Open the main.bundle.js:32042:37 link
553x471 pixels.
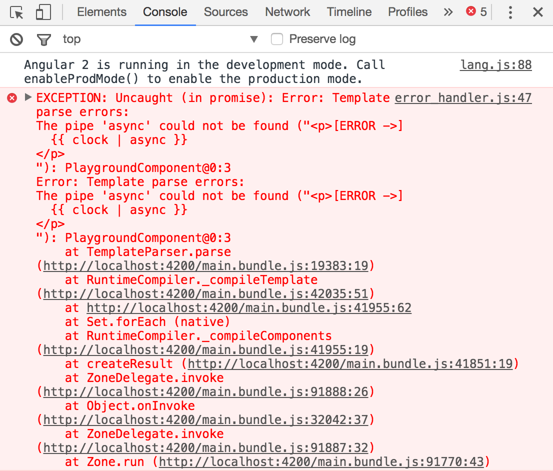click(x=205, y=419)
